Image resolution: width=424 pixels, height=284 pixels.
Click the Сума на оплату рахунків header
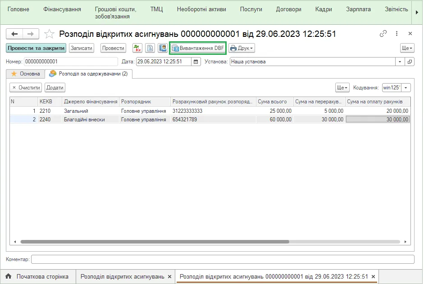coord(378,102)
